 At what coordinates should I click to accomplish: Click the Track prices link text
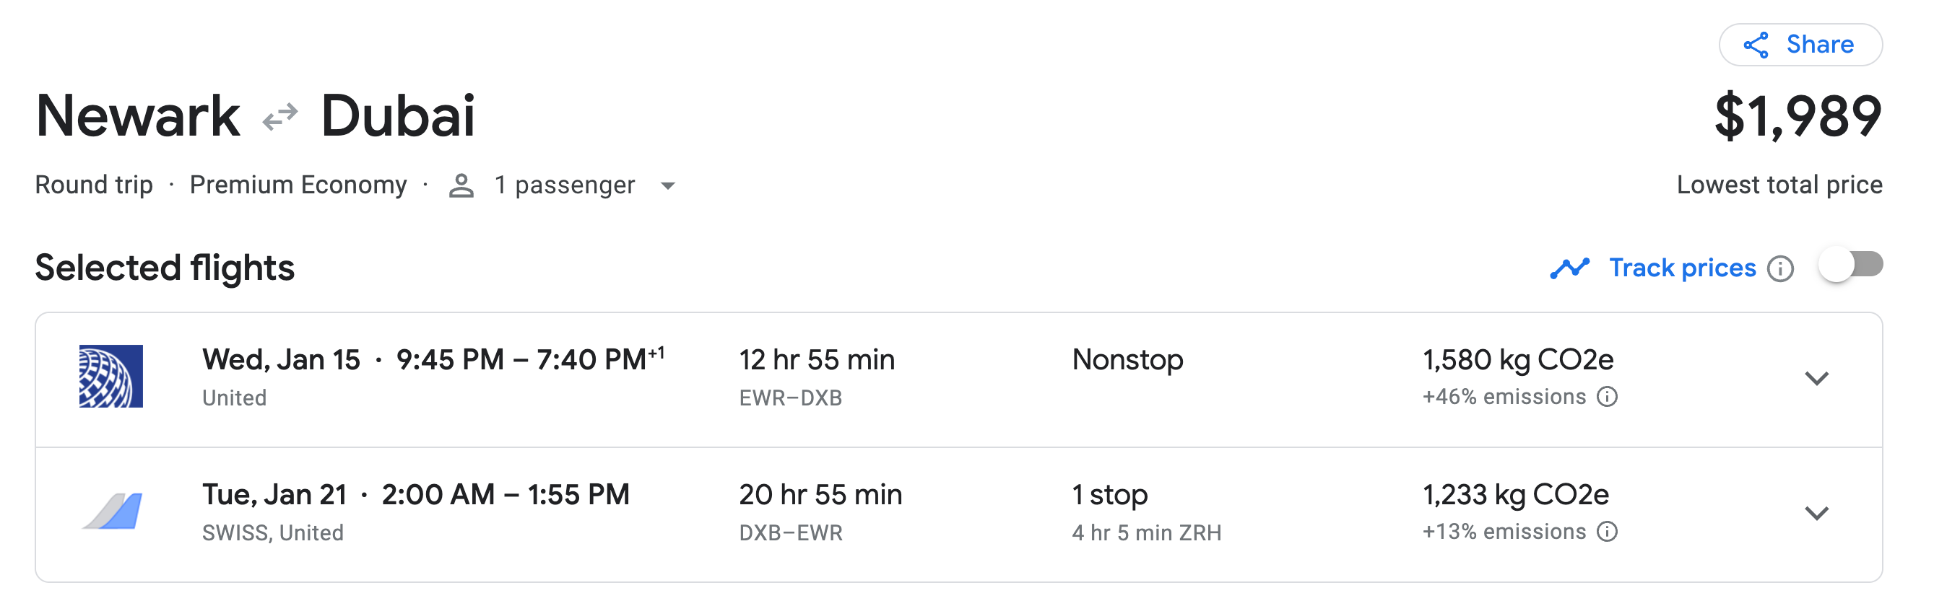tap(1681, 268)
